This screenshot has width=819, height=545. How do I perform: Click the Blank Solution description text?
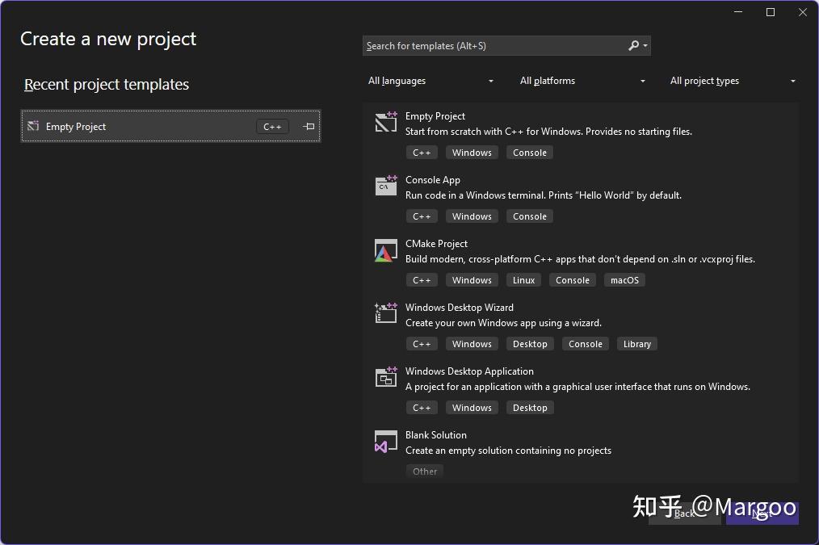(508, 451)
